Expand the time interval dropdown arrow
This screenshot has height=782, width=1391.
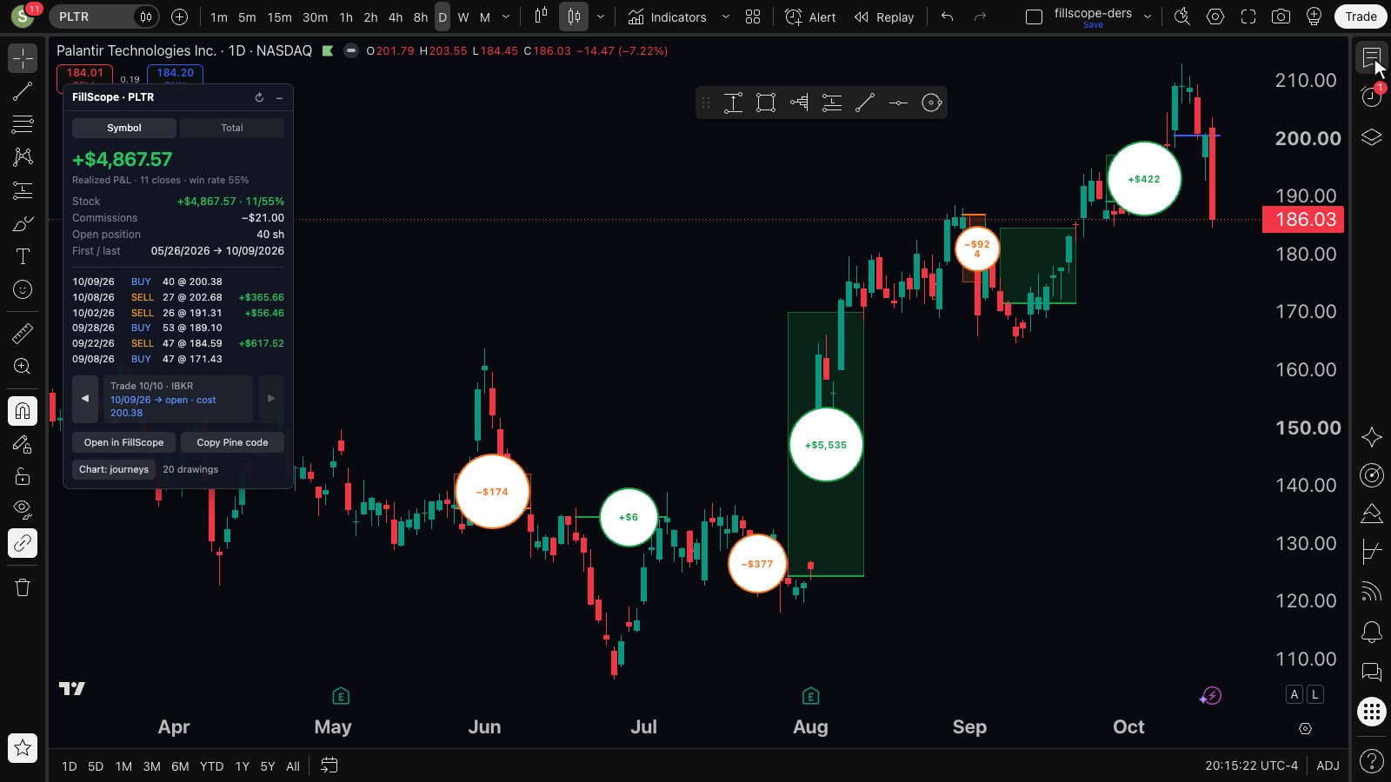coord(506,17)
